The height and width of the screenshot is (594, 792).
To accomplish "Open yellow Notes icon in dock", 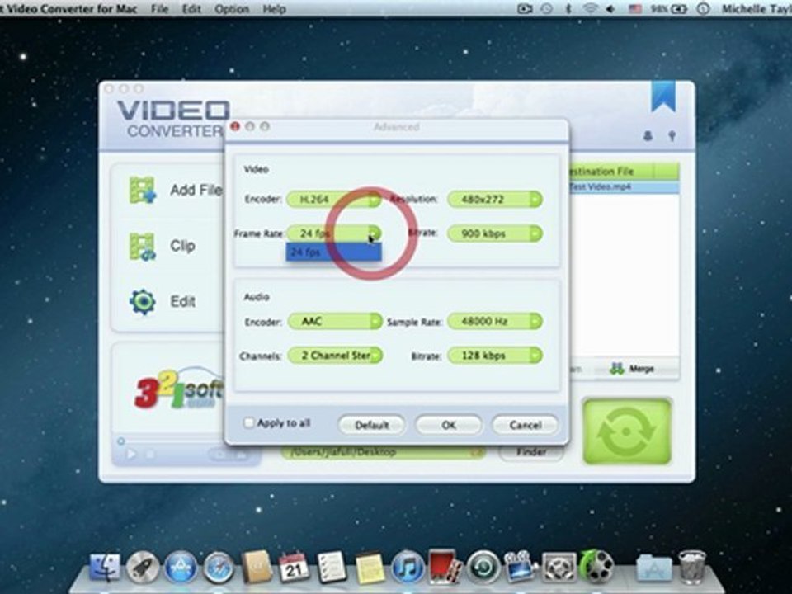I will (370, 568).
